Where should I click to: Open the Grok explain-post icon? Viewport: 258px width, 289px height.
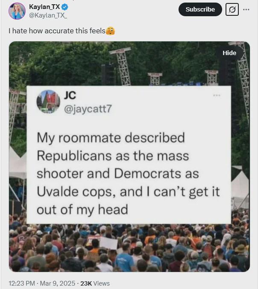232,9
